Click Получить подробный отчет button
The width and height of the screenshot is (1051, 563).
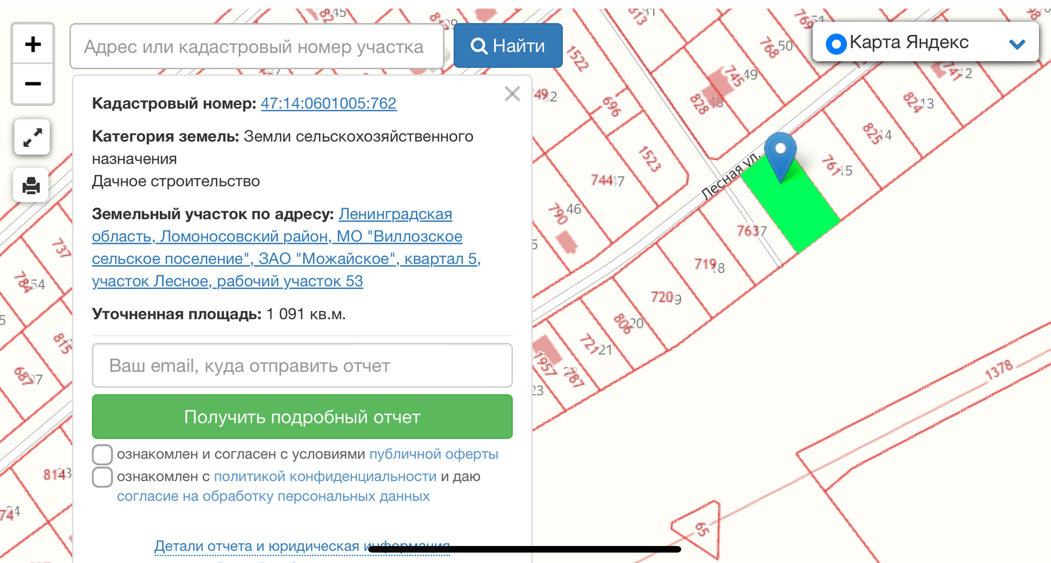pyautogui.click(x=302, y=417)
